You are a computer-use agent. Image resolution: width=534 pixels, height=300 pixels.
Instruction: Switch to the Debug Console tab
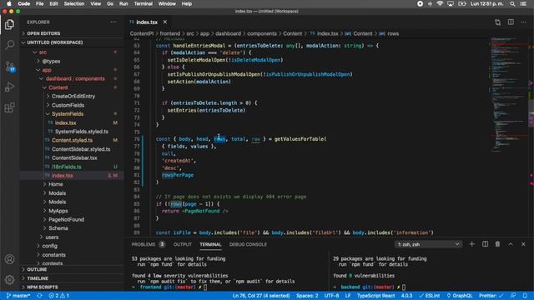[248, 244]
